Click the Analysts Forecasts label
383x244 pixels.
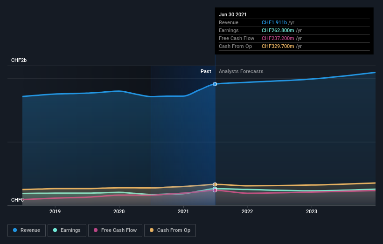pyautogui.click(x=241, y=71)
